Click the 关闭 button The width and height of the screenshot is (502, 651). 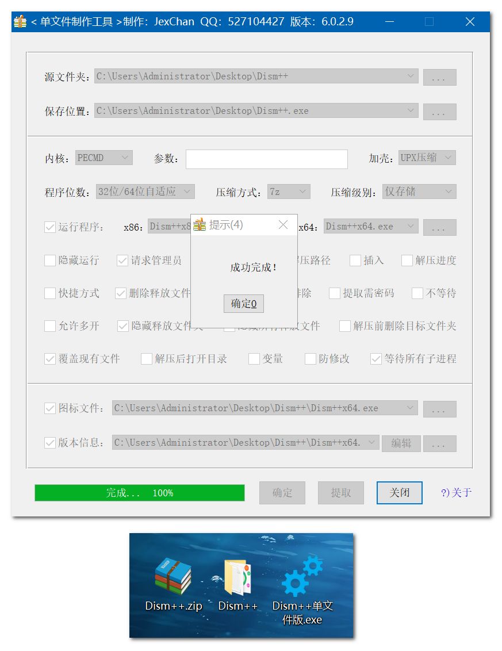click(x=400, y=493)
